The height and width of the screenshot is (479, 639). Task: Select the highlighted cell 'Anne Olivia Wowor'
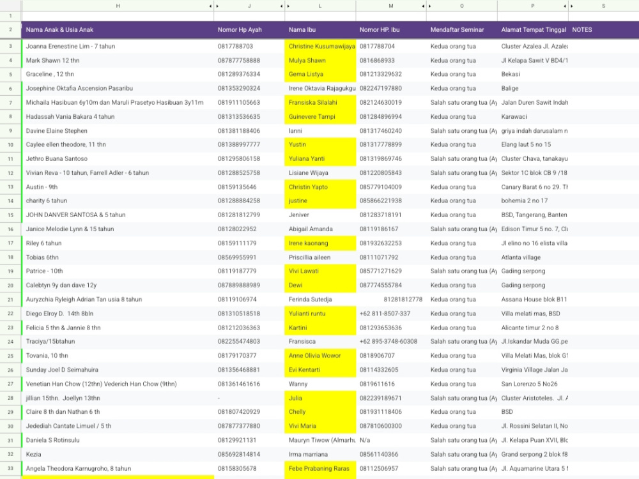320,356
